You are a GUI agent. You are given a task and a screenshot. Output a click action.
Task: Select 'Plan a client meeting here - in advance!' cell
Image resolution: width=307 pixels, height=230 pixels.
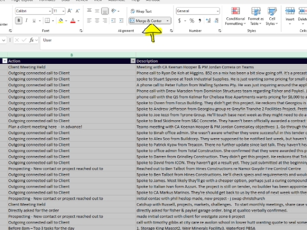[x=72, y=126]
